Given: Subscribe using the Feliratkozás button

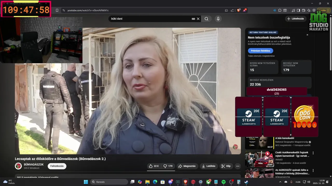Looking at the screenshot, I should (57, 166).
